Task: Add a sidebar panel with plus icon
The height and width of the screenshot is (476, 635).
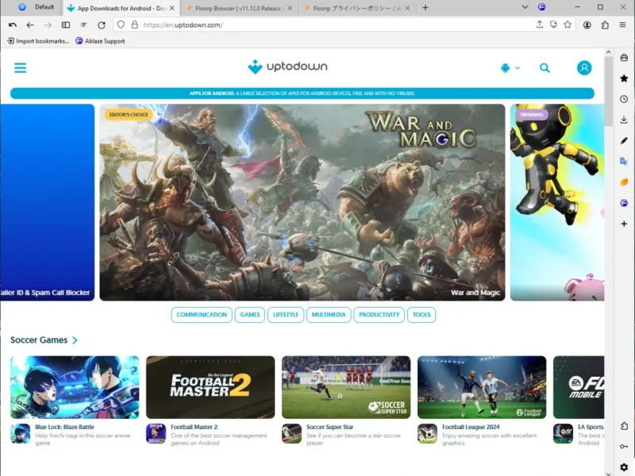Action: coord(624,224)
